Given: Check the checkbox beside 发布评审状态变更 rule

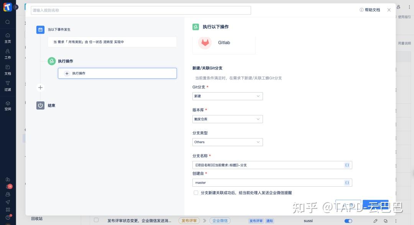Looking at the screenshot, I should [96, 221].
